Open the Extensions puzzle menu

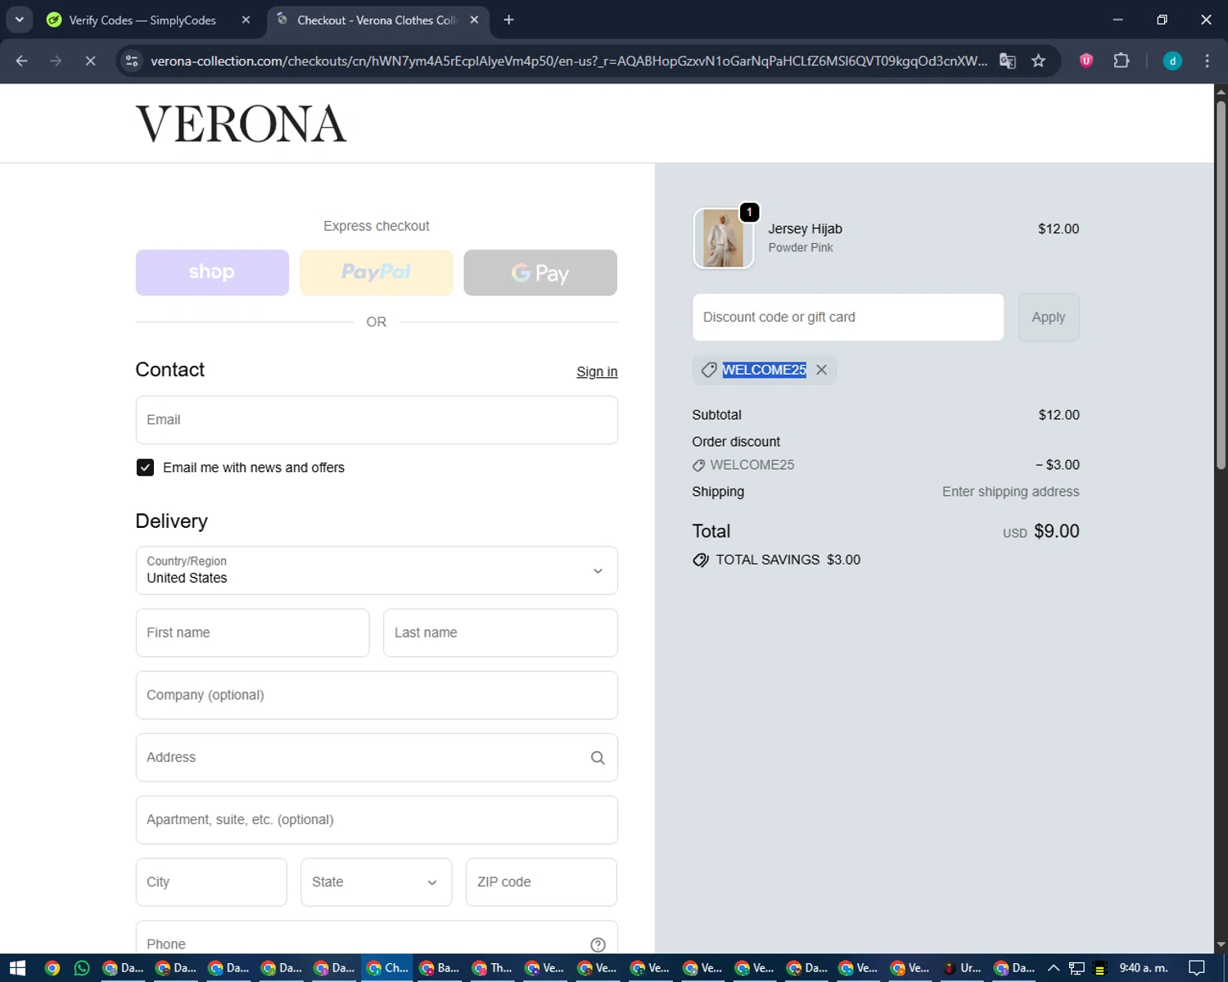click(1122, 61)
